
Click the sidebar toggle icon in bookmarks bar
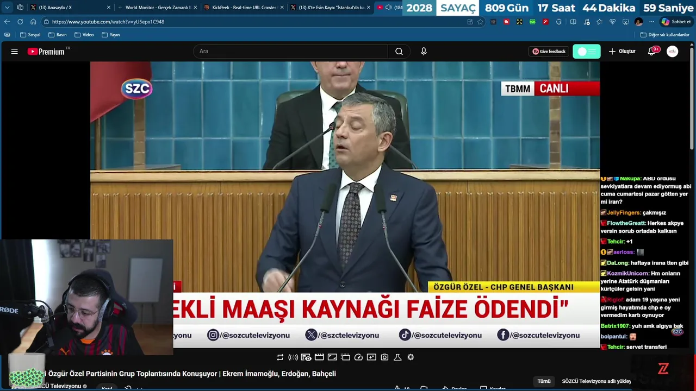[7, 35]
